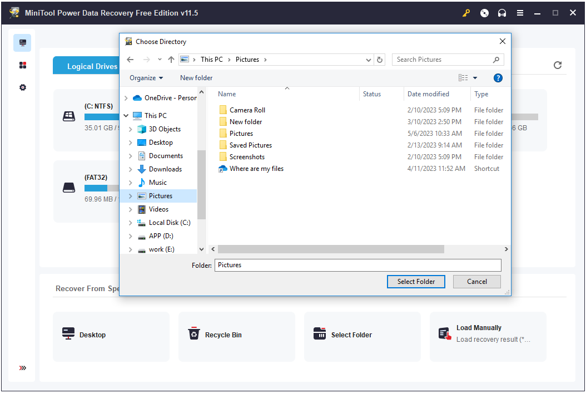
Task: Click the Camera Roll folder icon
Action: [x=223, y=110]
